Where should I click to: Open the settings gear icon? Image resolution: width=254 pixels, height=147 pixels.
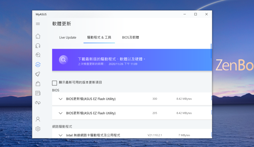[38, 129]
